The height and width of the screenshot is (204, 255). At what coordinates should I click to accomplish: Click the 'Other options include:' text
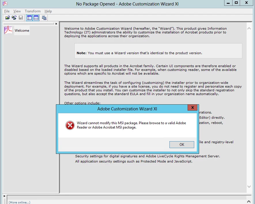[x=82, y=103]
